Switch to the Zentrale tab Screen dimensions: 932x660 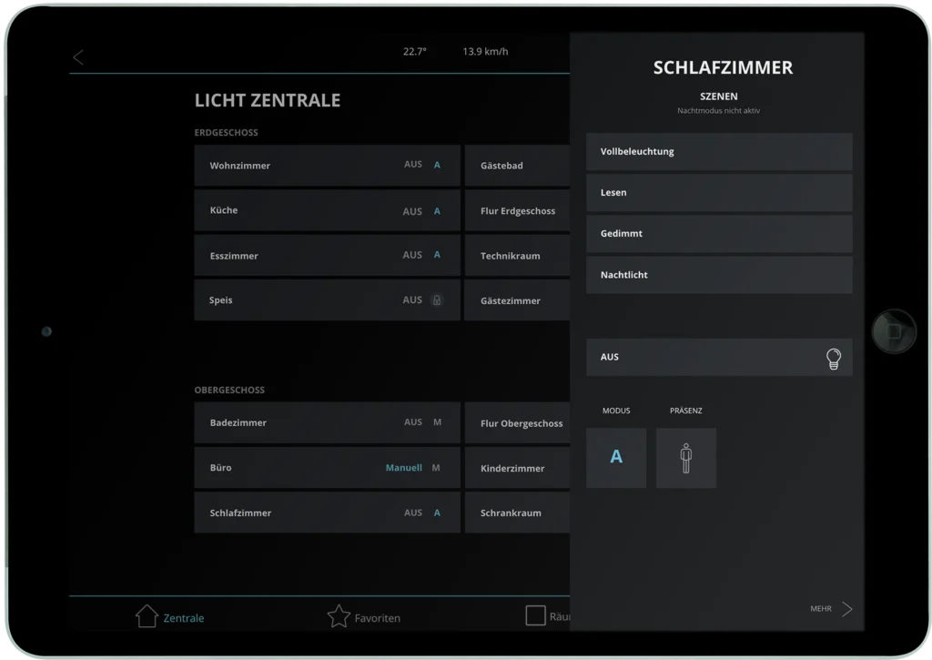(x=185, y=616)
